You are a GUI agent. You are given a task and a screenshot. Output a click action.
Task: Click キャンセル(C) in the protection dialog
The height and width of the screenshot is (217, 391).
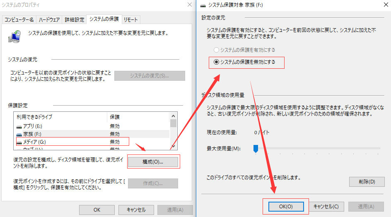(x=326, y=207)
